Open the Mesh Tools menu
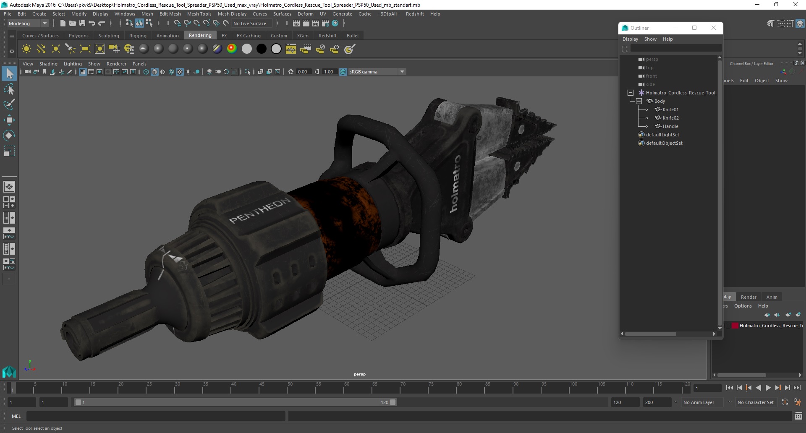806x433 pixels. coord(199,14)
